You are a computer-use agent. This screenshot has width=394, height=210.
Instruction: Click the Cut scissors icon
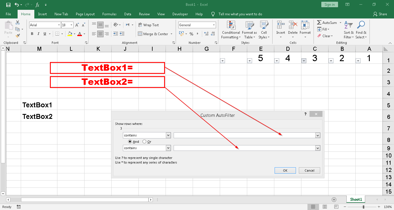click(18, 22)
